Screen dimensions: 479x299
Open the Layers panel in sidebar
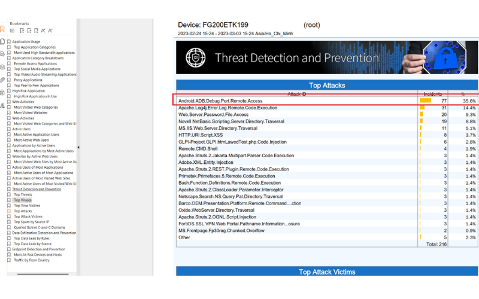click(x=2, y=67)
